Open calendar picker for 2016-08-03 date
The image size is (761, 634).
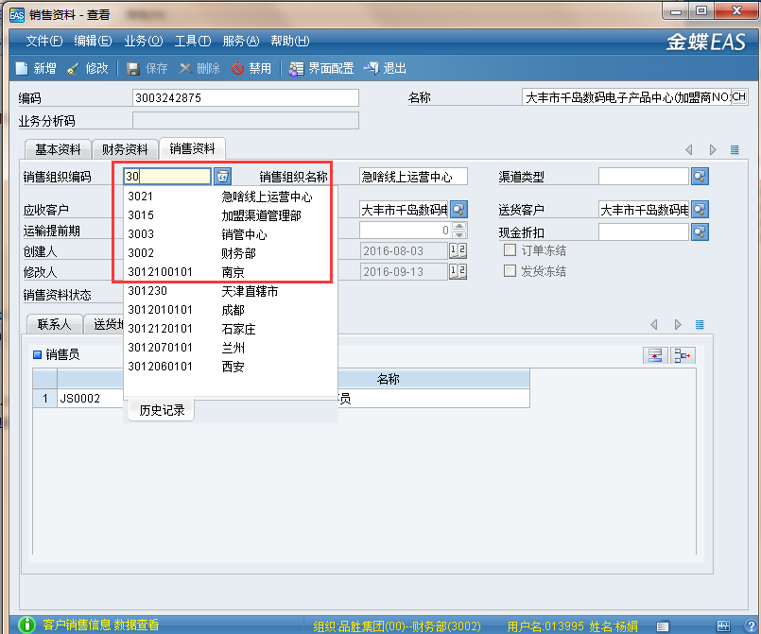pos(458,250)
